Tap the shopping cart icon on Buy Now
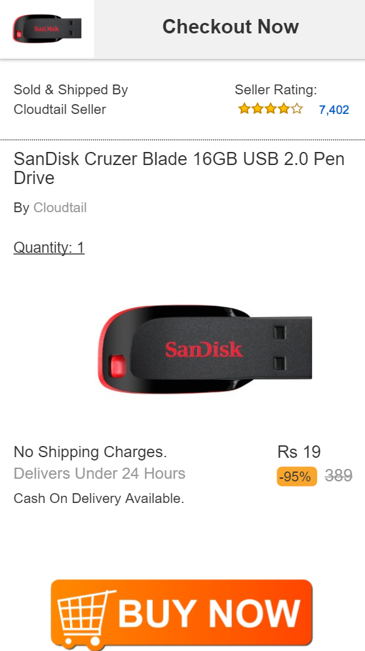The height and width of the screenshot is (651, 365). point(85,618)
